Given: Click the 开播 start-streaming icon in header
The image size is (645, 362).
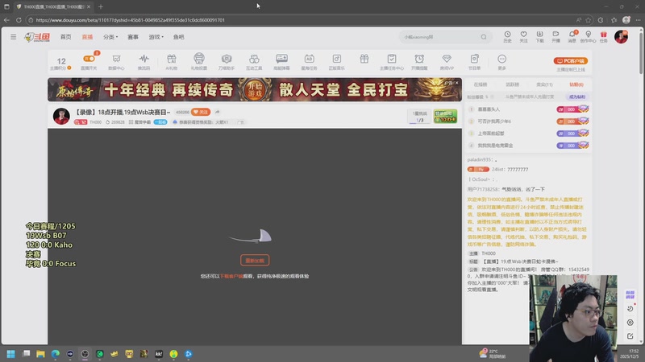Looking at the screenshot, I should point(556,36).
